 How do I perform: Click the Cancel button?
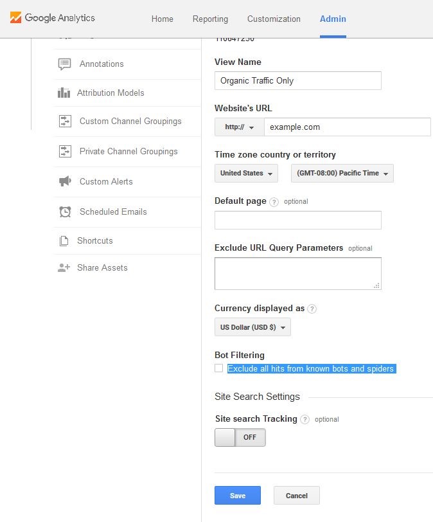(297, 496)
